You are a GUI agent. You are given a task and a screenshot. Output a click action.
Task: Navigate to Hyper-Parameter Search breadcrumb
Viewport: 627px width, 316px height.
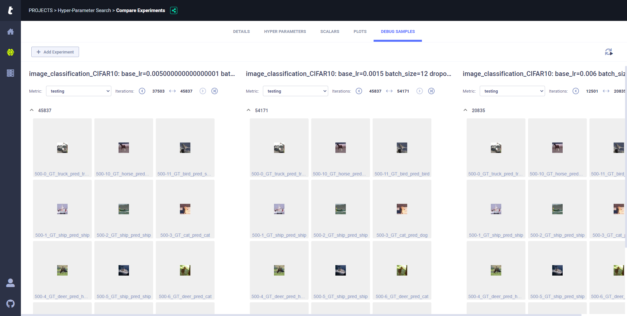(84, 10)
